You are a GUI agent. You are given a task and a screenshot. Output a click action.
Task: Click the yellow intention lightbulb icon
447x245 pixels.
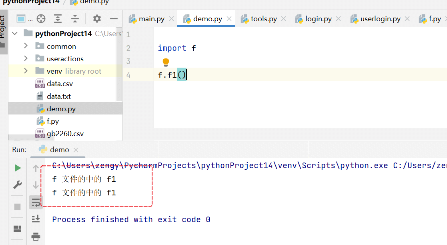(166, 62)
